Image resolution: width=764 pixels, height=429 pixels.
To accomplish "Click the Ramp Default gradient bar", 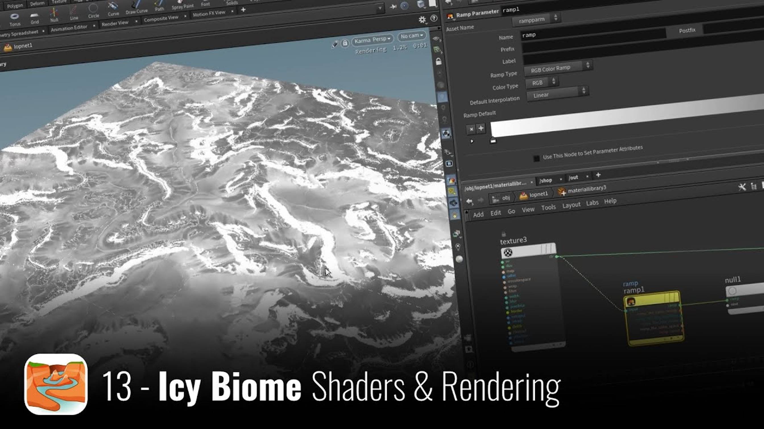I will coord(627,116).
